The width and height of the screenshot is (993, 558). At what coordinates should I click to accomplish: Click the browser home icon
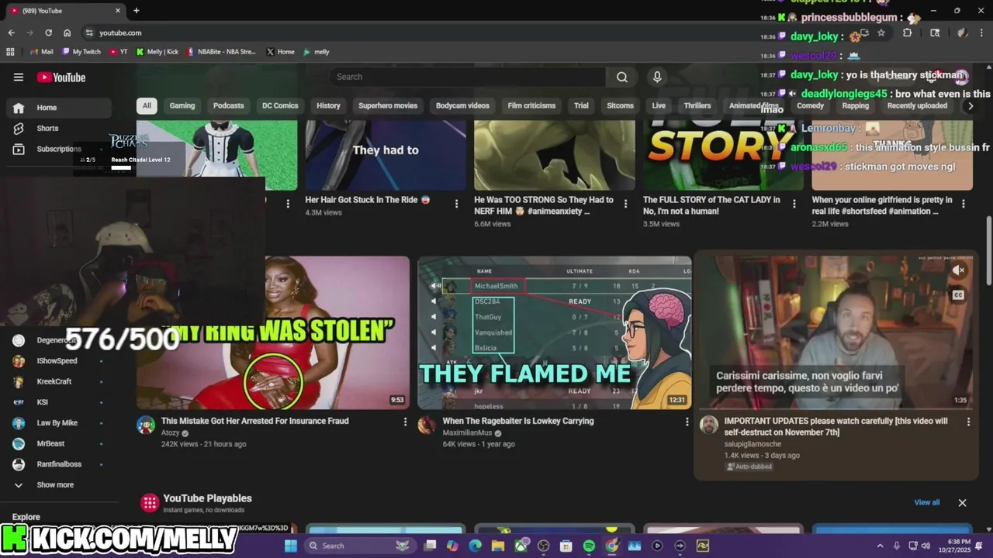point(67,33)
